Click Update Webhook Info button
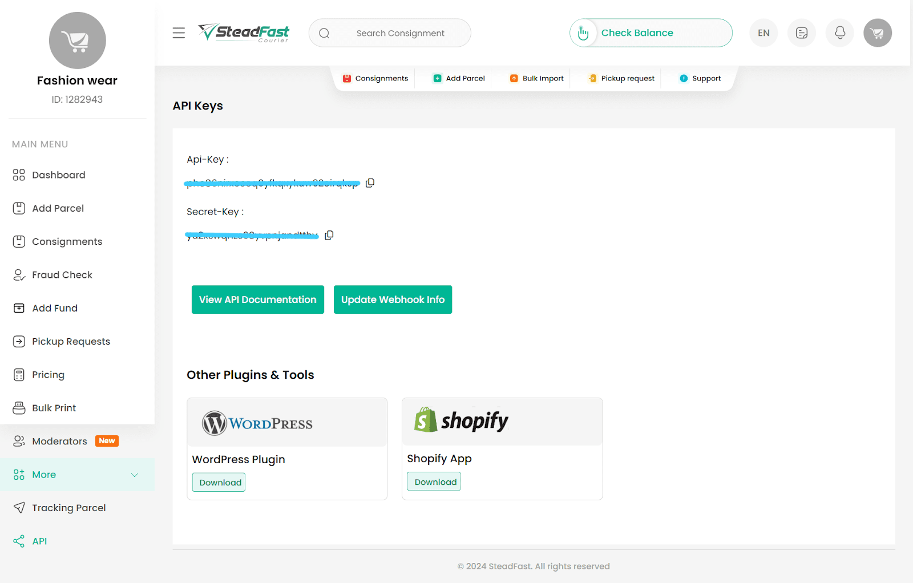 [393, 299]
